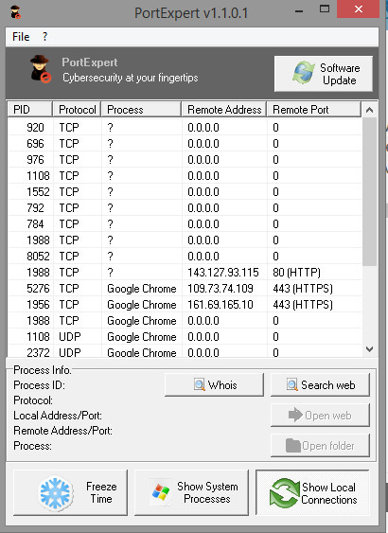Click the PortExpert title bar app icon

coord(16,12)
